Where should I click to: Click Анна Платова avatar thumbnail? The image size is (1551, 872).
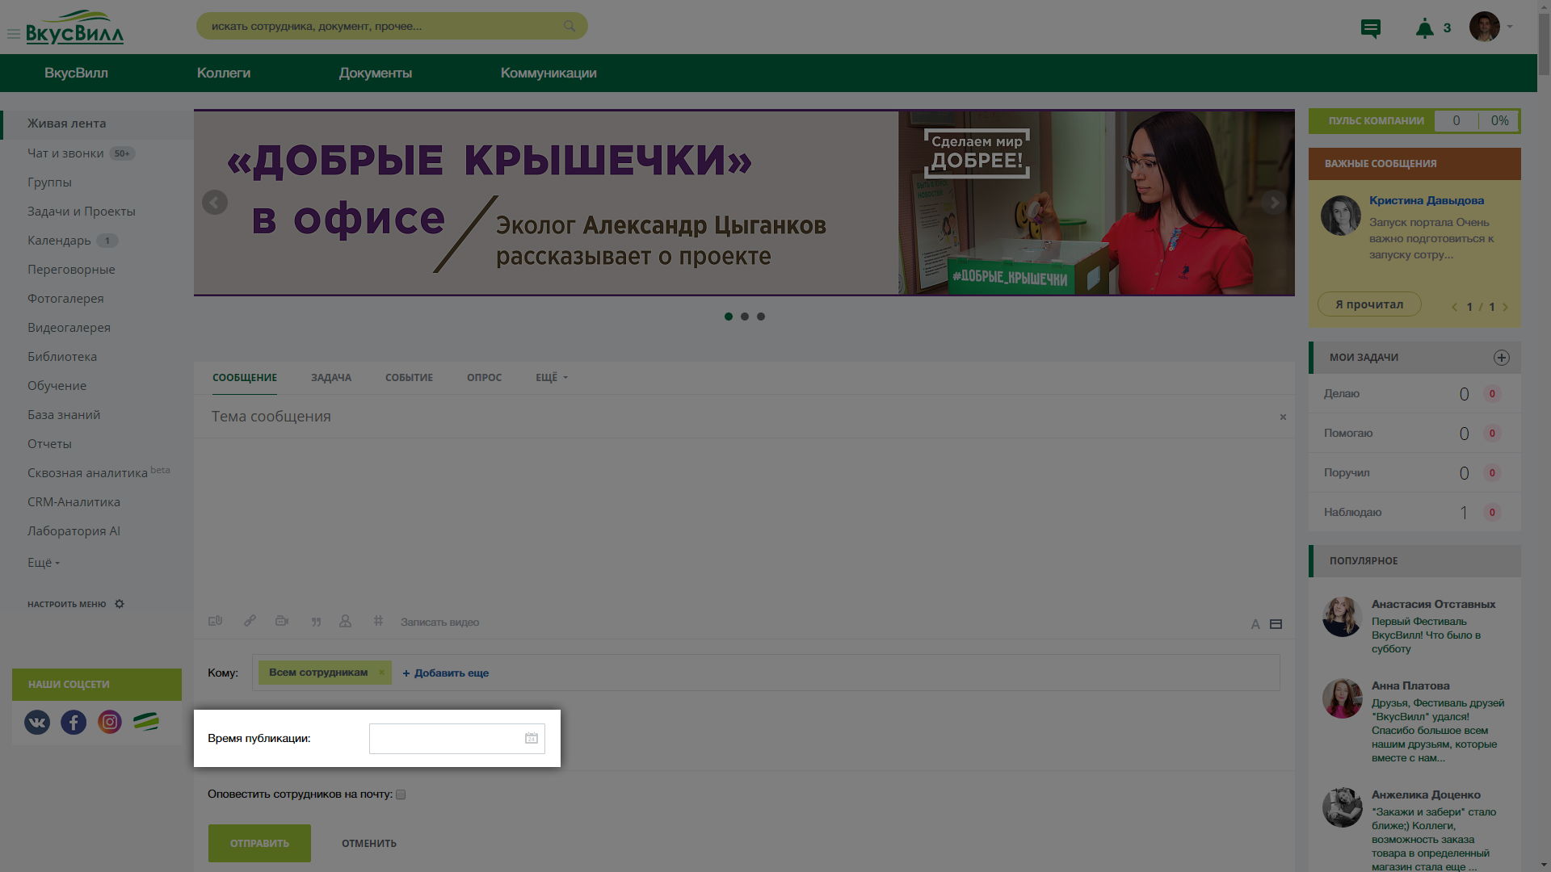[1343, 698]
